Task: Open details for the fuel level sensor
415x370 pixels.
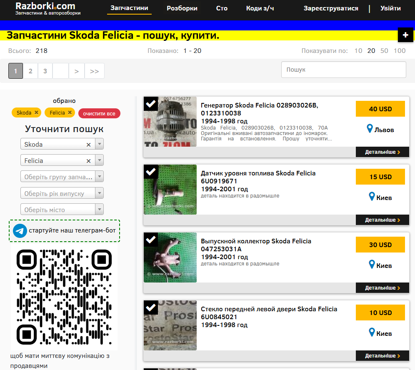Action: tap(382, 220)
